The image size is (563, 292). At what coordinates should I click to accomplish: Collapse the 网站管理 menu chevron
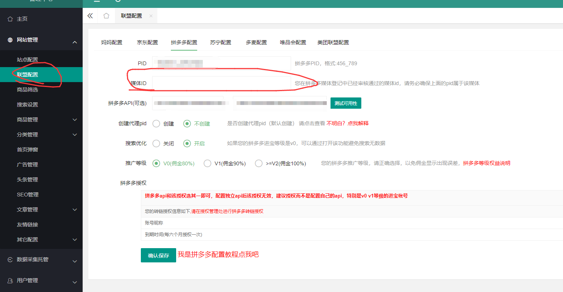[x=75, y=42]
